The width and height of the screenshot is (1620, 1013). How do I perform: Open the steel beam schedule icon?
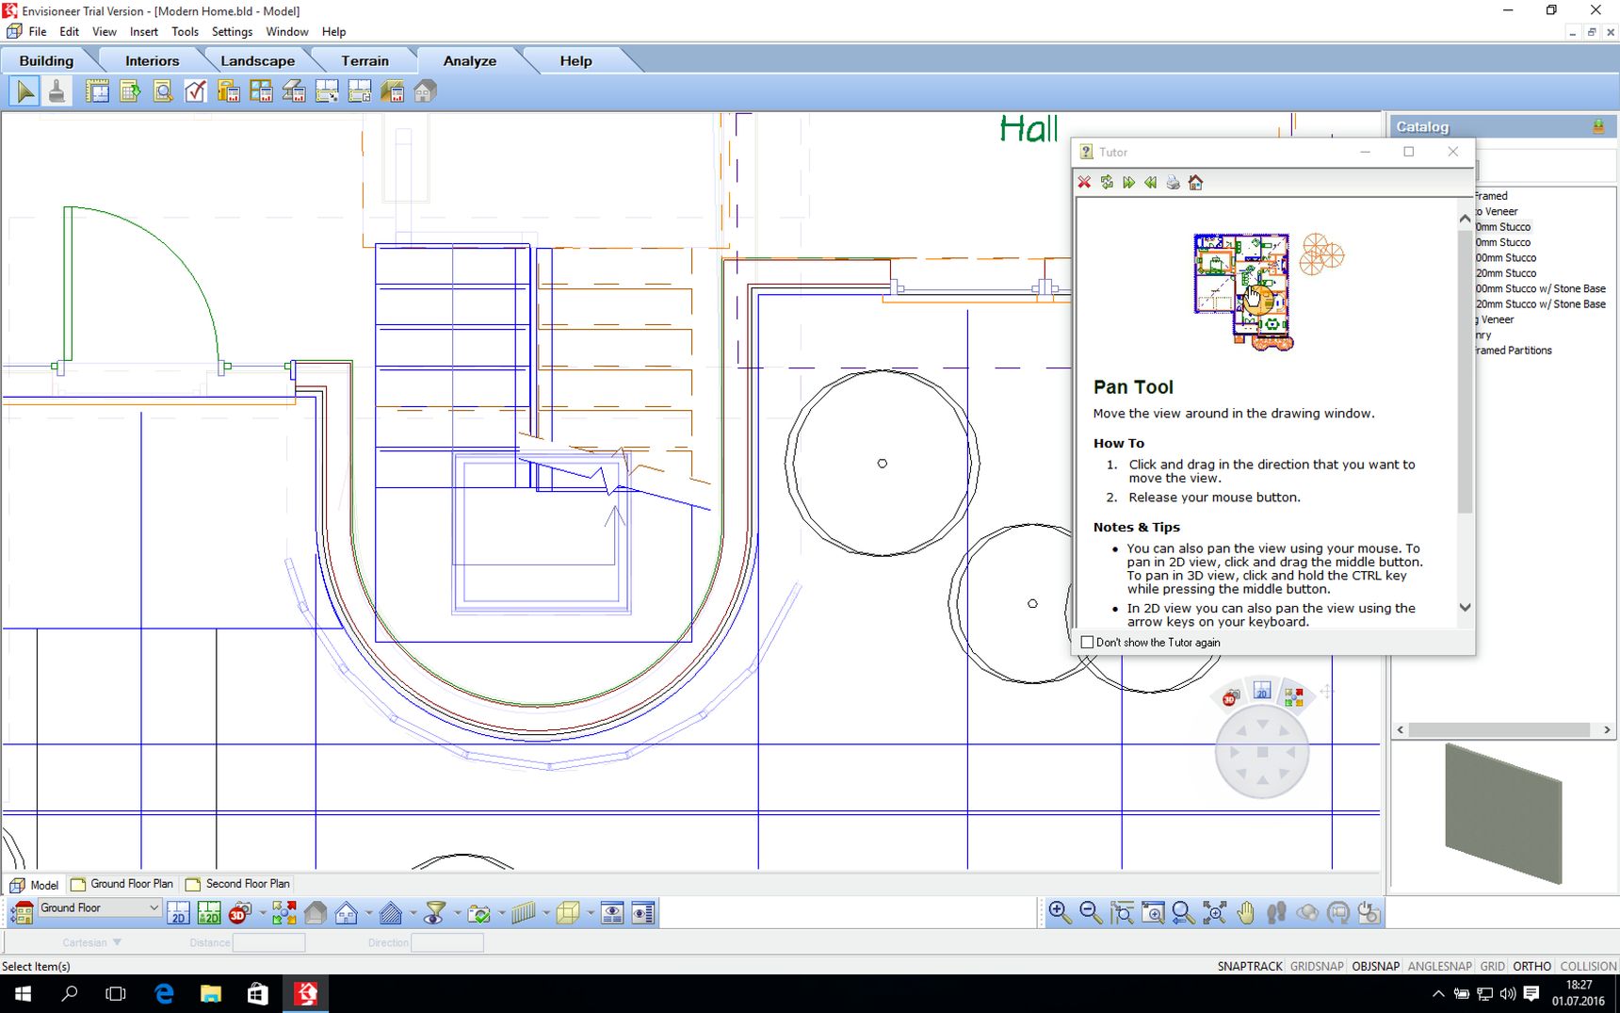[294, 91]
